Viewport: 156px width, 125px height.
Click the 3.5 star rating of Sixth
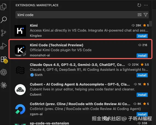click(x=145, y=65)
